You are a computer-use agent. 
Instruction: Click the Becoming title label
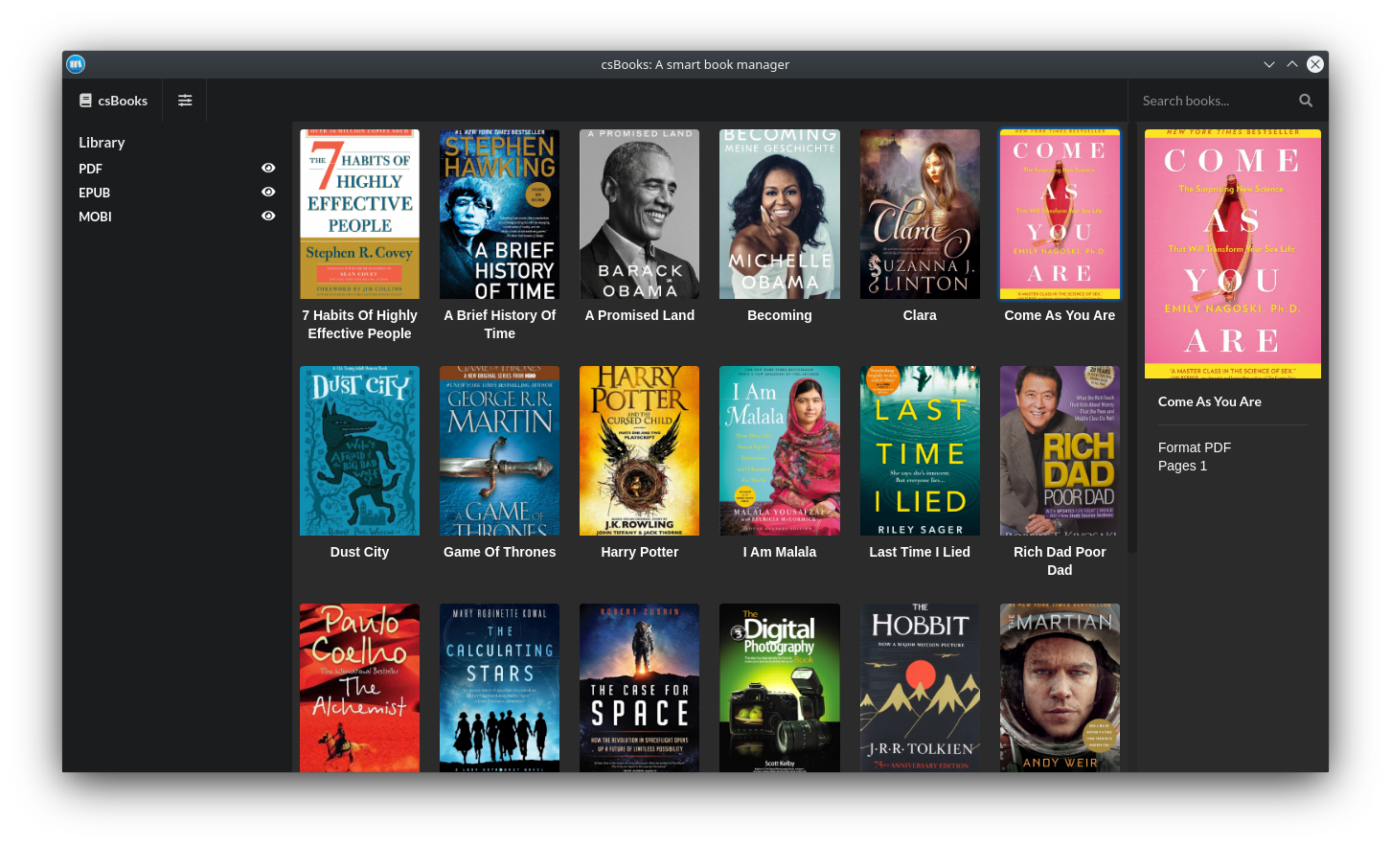click(780, 315)
